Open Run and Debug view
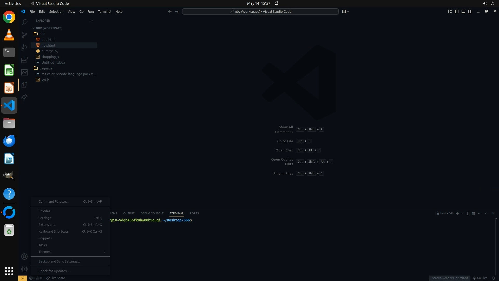Image resolution: width=499 pixels, height=281 pixels. 24,47
